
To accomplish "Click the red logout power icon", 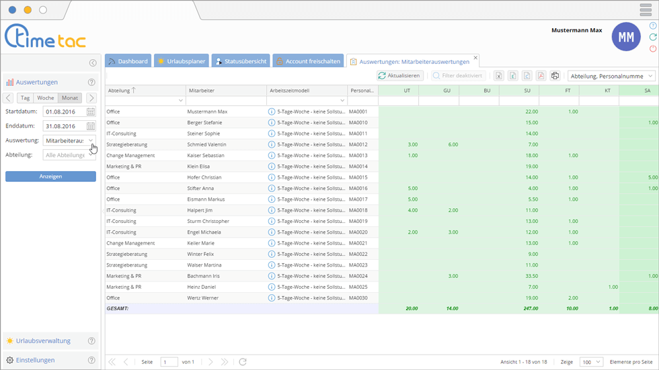I will coord(652,49).
